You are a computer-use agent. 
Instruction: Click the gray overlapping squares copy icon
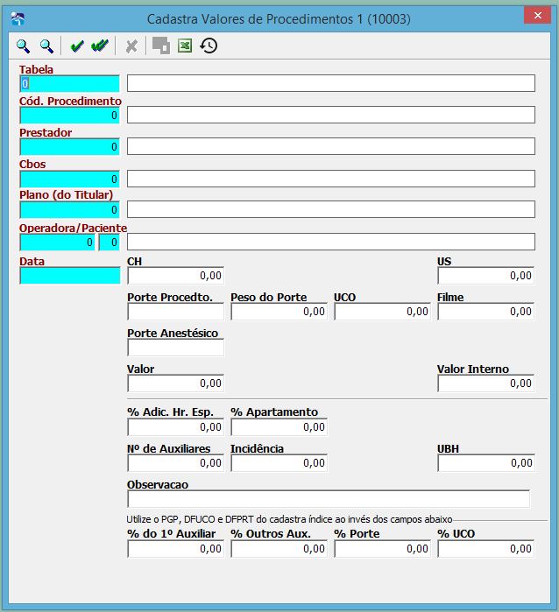161,46
